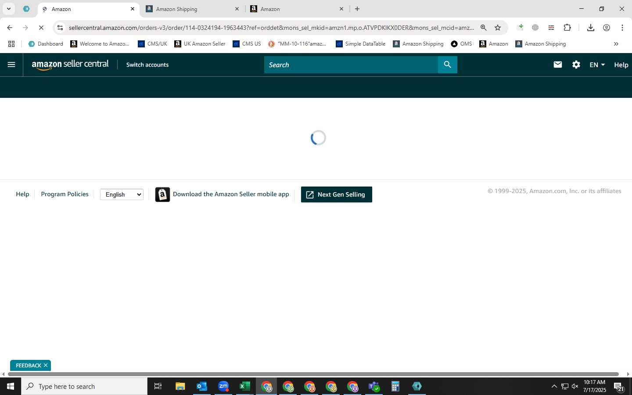Open the Chrome profile icon
This screenshot has width=632, height=395.
coord(607,28)
